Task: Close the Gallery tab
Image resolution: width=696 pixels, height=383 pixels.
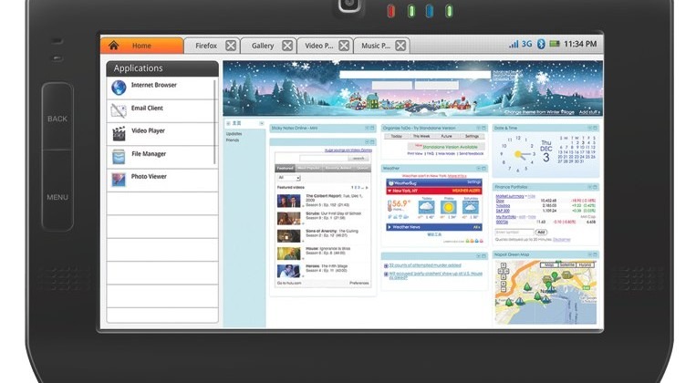Action: (x=287, y=46)
